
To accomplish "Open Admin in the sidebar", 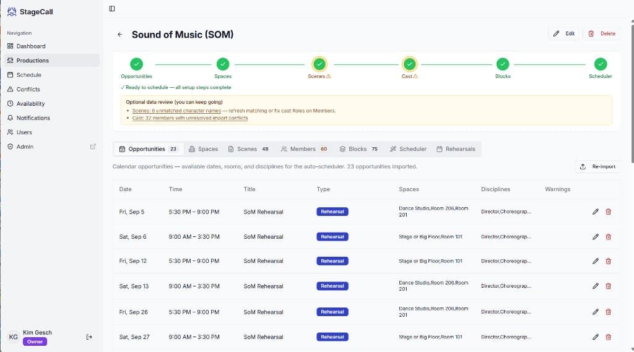I will tap(52, 147).
